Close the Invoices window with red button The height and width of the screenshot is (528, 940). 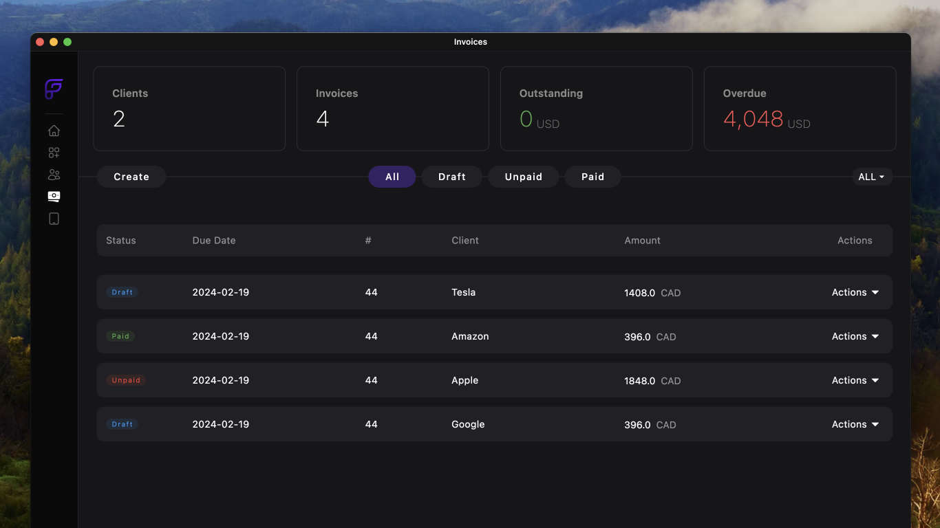click(x=40, y=42)
